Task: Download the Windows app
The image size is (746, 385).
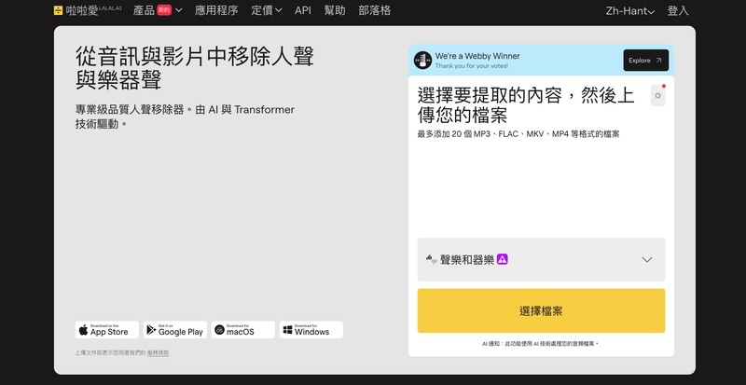Action: pyautogui.click(x=311, y=330)
